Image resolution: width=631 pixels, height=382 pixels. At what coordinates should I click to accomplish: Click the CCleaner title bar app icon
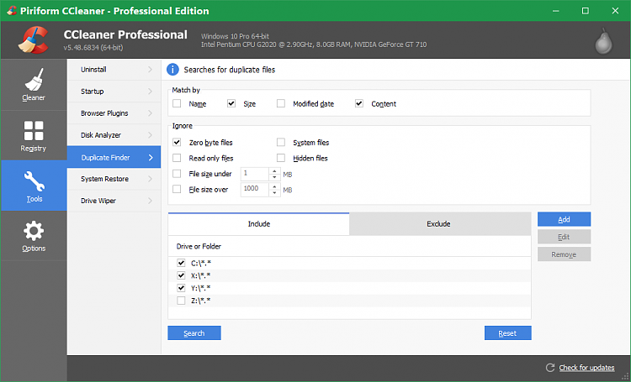pyautogui.click(x=11, y=10)
